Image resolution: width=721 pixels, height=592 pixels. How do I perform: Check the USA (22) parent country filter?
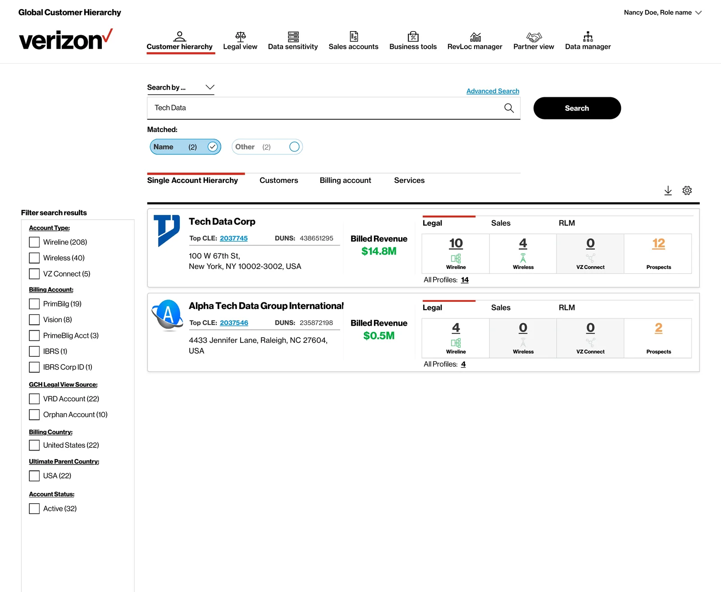tap(34, 476)
